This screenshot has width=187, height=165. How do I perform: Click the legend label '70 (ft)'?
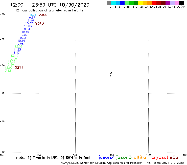click(181, 7)
